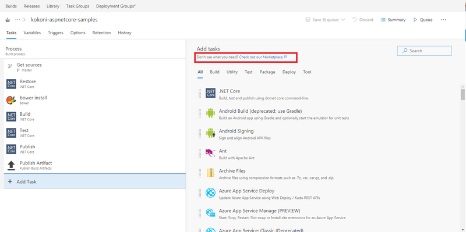Viewport: 466px width, 232px height.
Task: Open Task Groups hub
Action: click(x=77, y=6)
